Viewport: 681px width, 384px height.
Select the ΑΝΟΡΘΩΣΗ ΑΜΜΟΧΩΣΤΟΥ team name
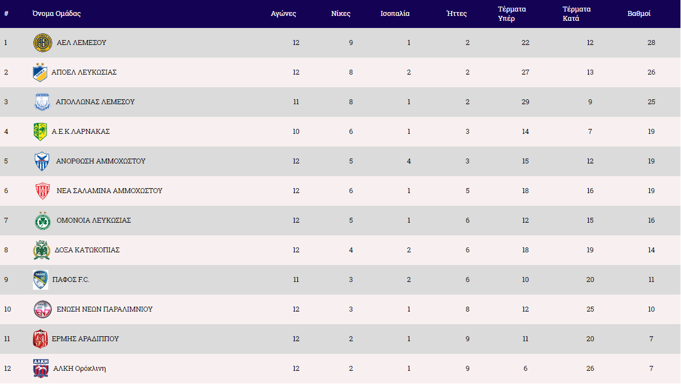[101, 161]
